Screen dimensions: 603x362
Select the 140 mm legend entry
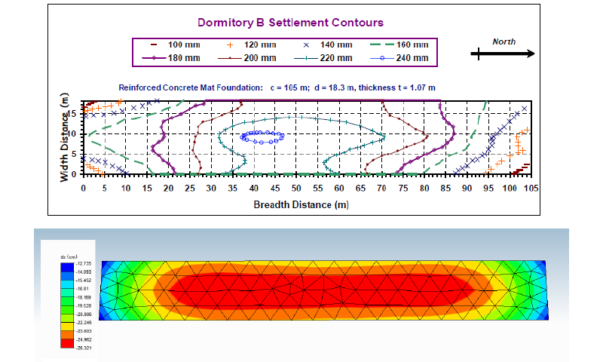point(328,45)
